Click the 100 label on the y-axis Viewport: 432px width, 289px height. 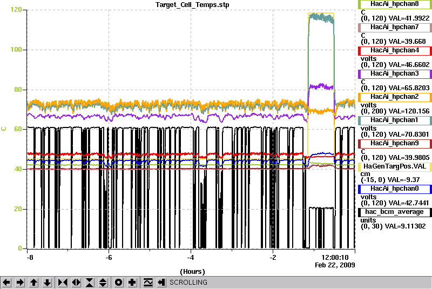point(16,50)
